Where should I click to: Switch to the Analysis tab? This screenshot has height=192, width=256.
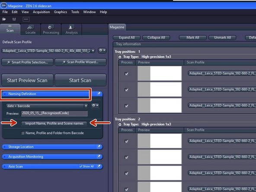tap(71, 29)
